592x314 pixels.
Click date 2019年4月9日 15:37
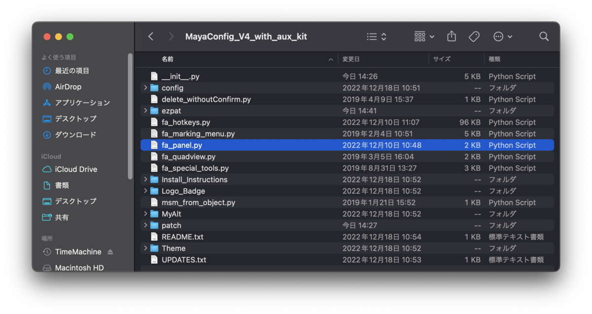378,100
